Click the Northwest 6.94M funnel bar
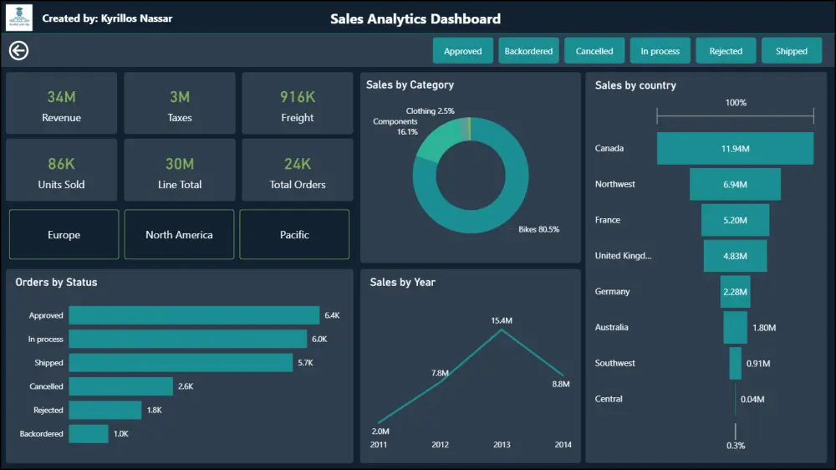This screenshot has height=470, width=836. (x=735, y=184)
